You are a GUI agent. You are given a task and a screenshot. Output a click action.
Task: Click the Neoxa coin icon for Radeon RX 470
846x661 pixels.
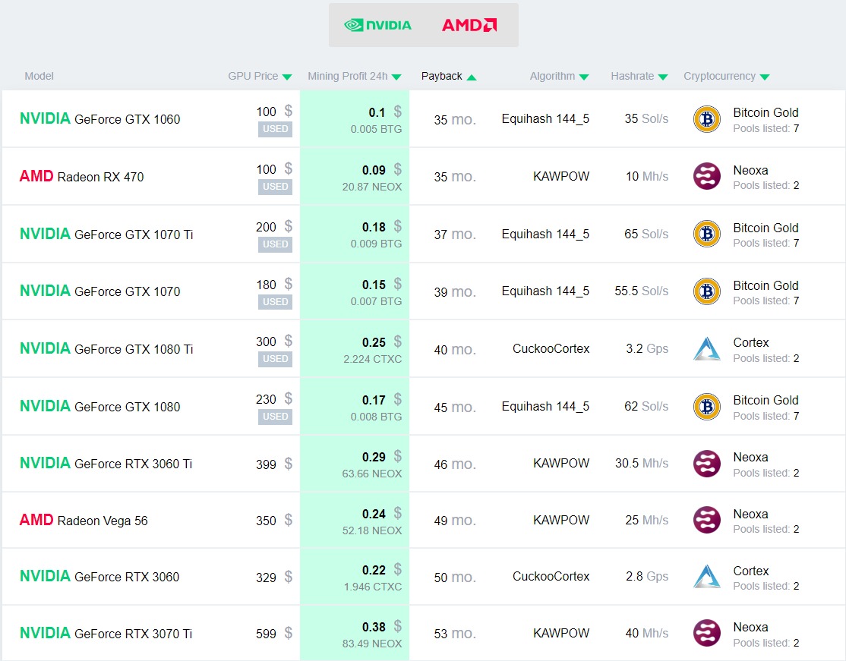pyautogui.click(x=707, y=176)
